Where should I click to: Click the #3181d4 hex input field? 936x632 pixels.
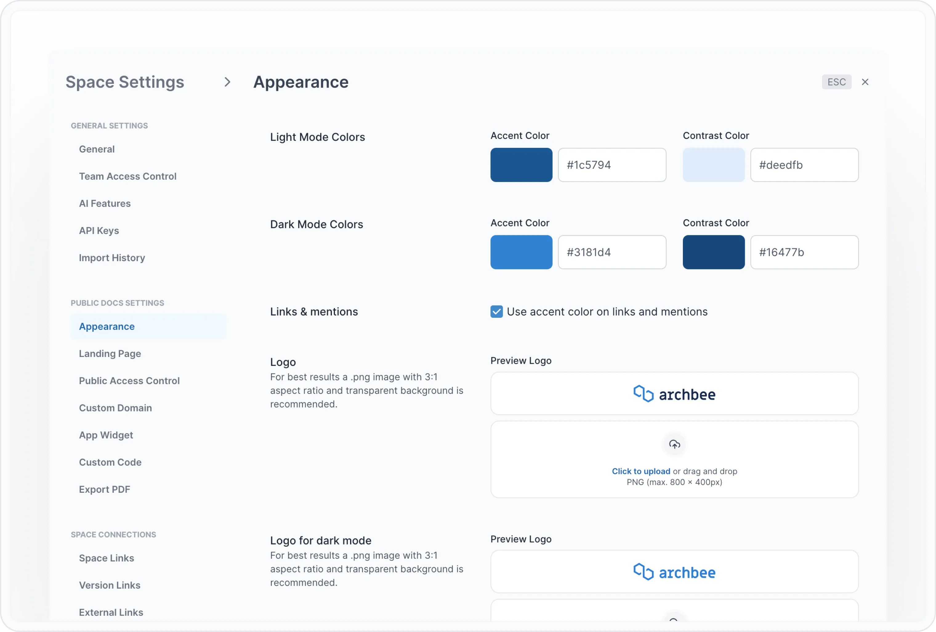tap(612, 253)
